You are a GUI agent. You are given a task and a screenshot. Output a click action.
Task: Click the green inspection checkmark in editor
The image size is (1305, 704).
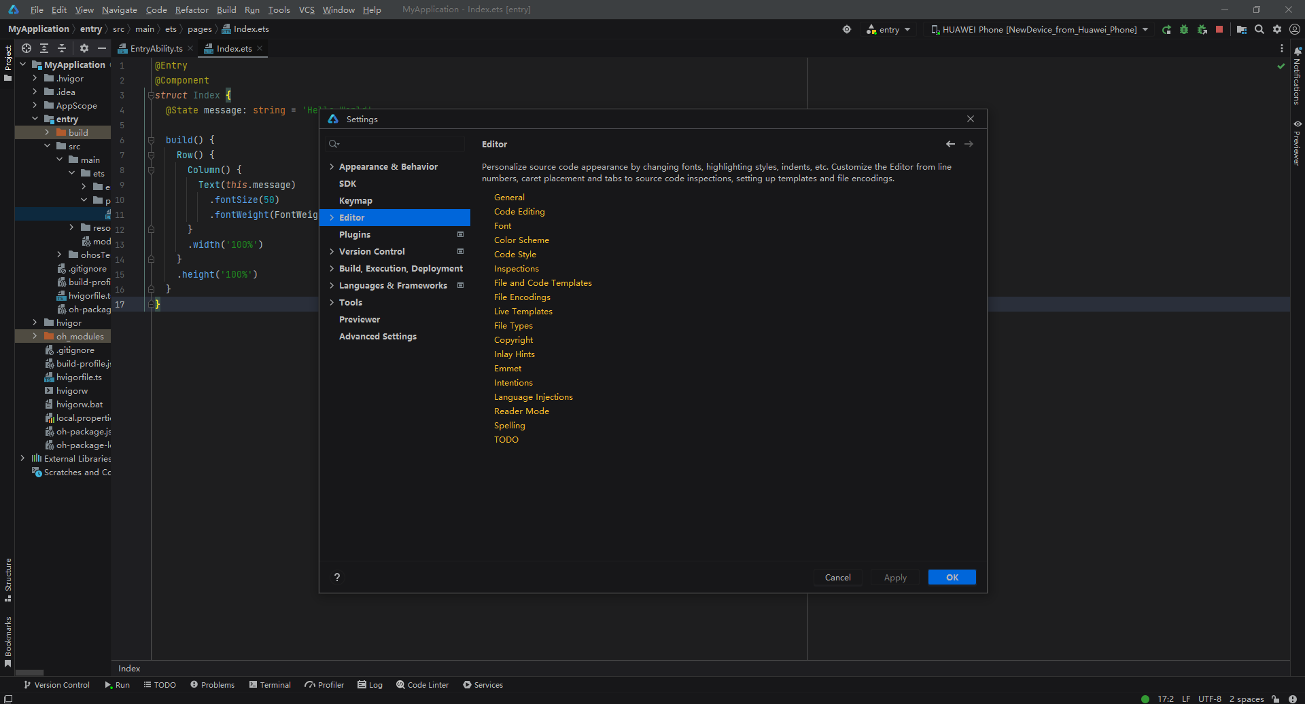(x=1281, y=66)
